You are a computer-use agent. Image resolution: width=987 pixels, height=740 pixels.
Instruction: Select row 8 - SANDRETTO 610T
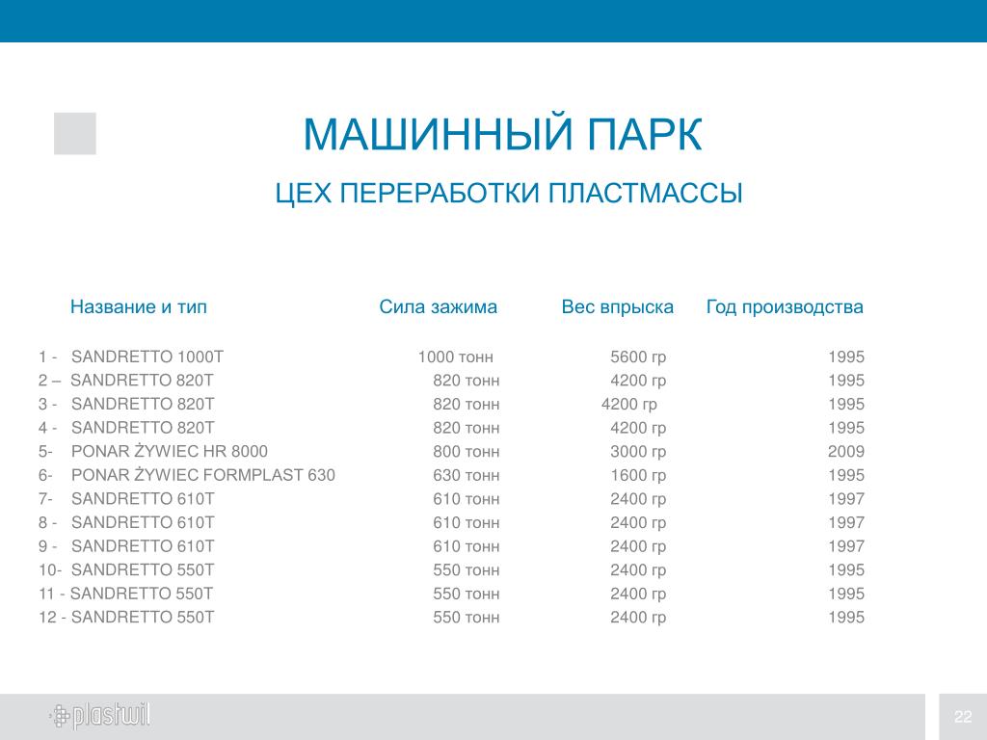tap(451, 522)
